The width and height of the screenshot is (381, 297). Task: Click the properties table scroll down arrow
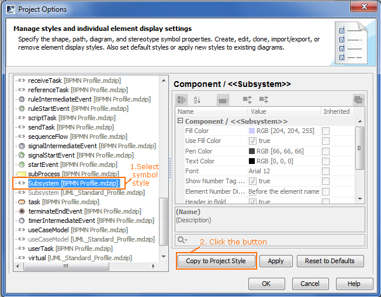tap(360, 199)
